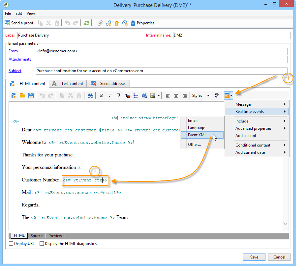Image resolution: width=305 pixels, height=271 pixels.
Task: Click the paperclip attachment icon
Action: (100, 23)
